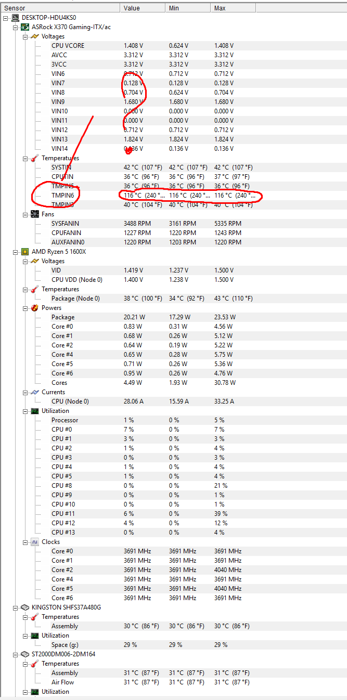
Task: Collapse the Temperatures group under AMD Ryzen
Action: click(x=25, y=289)
